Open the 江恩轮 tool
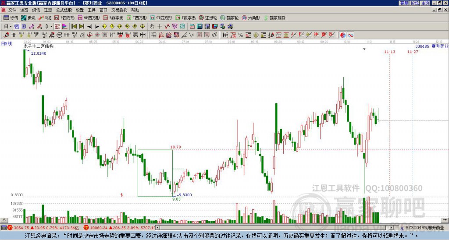Screen dimensions: 449x240 (208, 18)
